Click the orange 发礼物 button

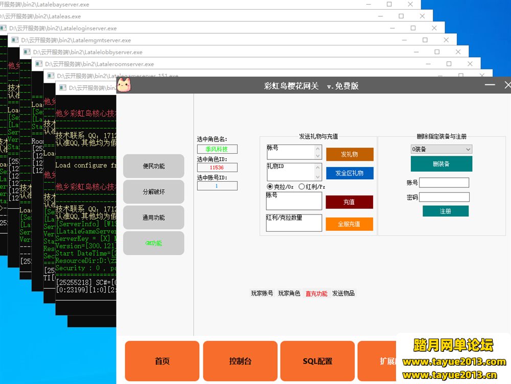pos(350,154)
